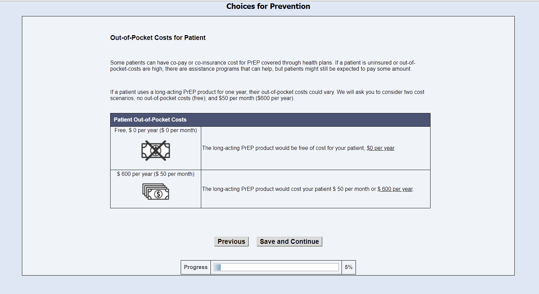The height and width of the screenshot is (294, 539).
Task: Click the survey progress bar
Action: pyautogui.click(x=276, y=267)
